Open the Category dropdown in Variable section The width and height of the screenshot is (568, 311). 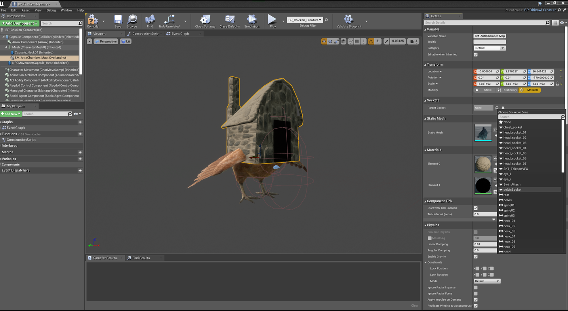pos(490,48)
